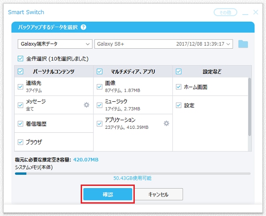The image size is (266, 216).
Task: Click the 420.07MB estimated size text
Action: click(86, 160)
